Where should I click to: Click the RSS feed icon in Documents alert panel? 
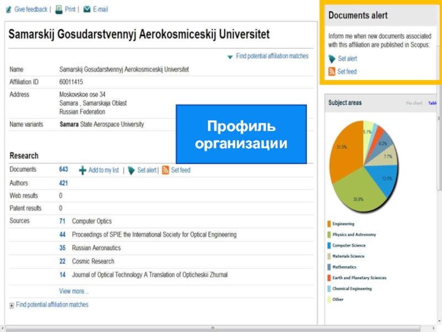(331, 71)
